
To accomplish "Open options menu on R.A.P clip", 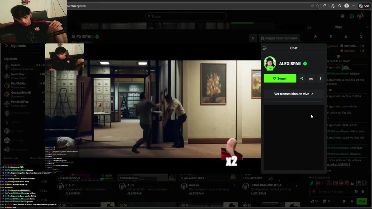I will coord(111,185).
